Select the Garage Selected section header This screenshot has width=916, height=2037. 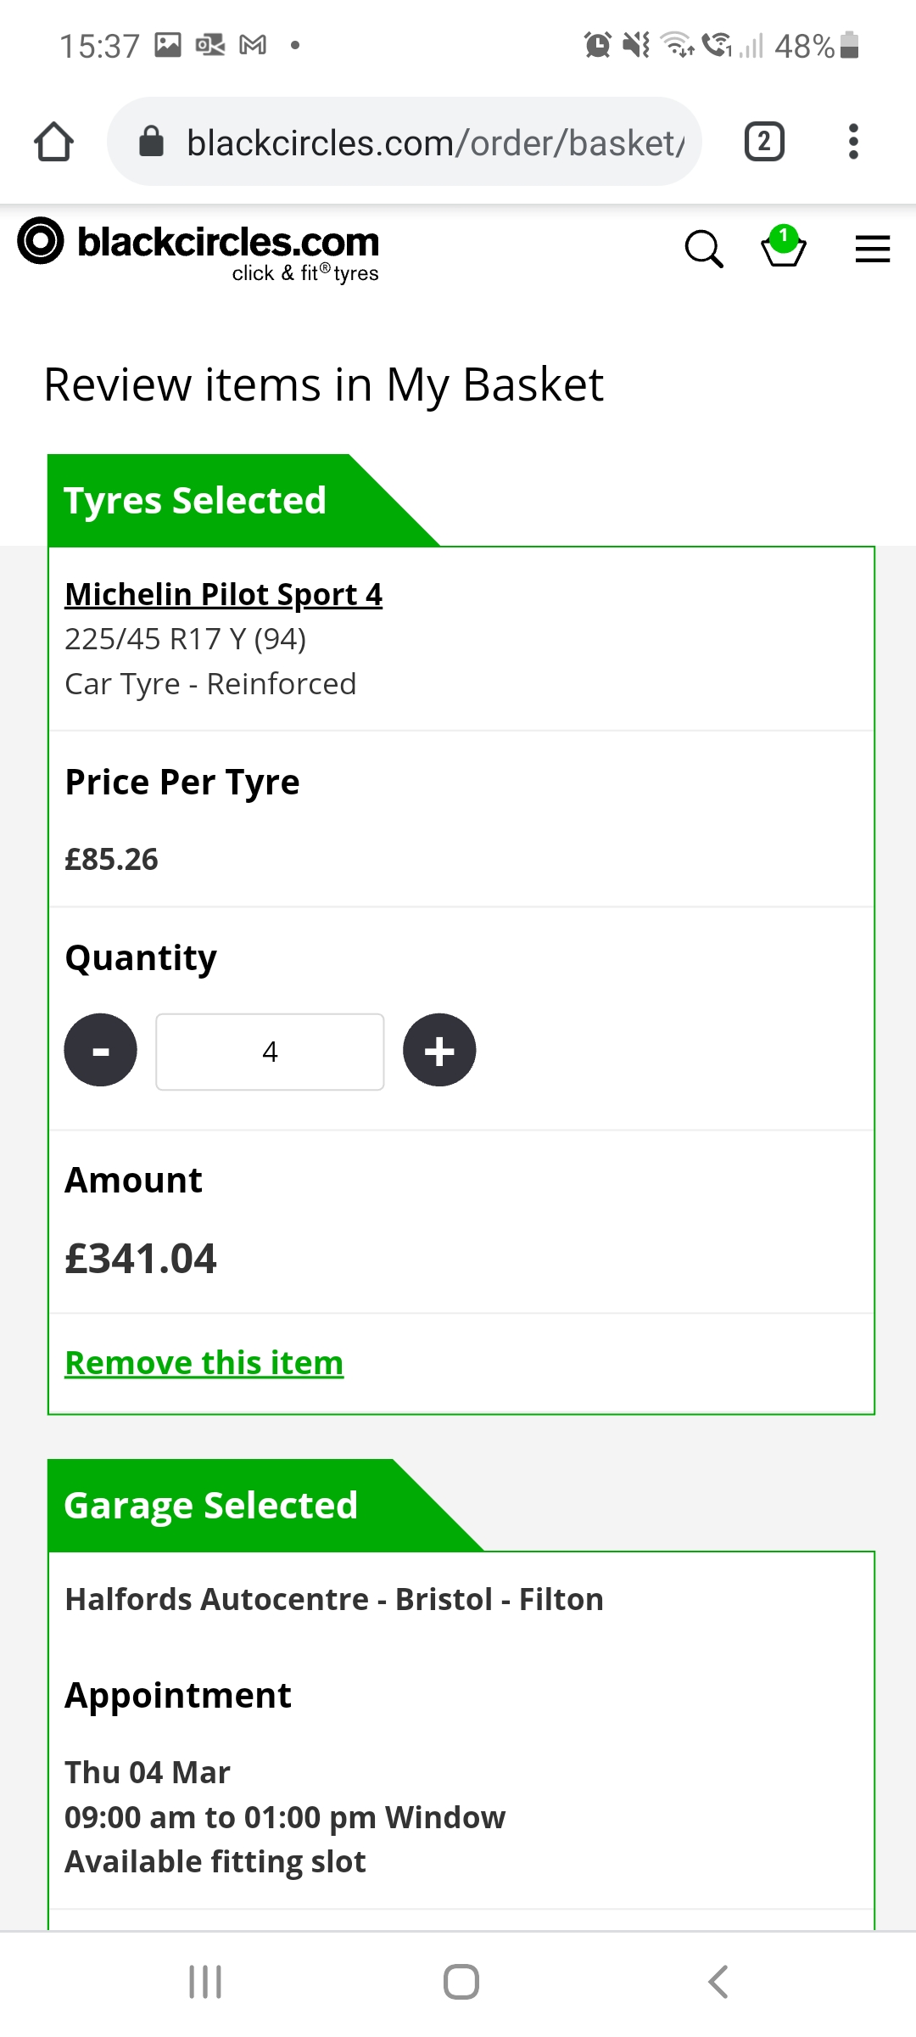[x=211, y=1505]
